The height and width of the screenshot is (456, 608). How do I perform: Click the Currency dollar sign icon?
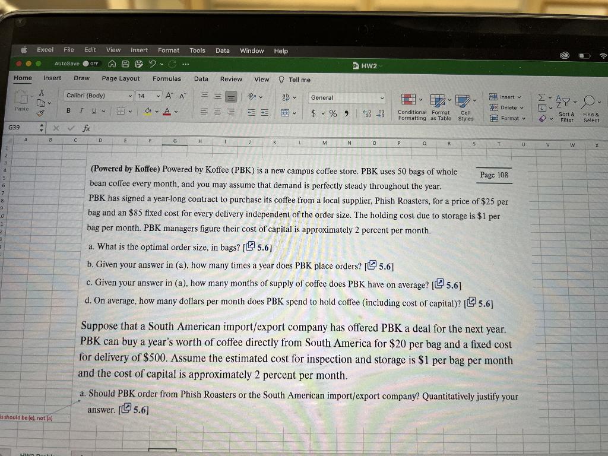[313, 113]
